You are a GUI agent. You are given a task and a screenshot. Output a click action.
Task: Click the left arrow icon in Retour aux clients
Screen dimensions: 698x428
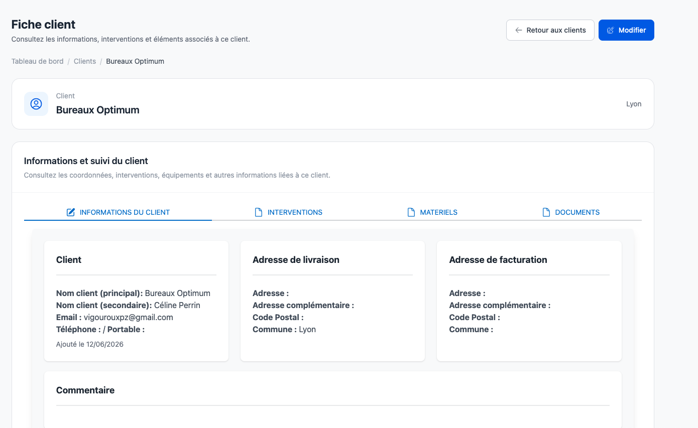pos(519,30)
